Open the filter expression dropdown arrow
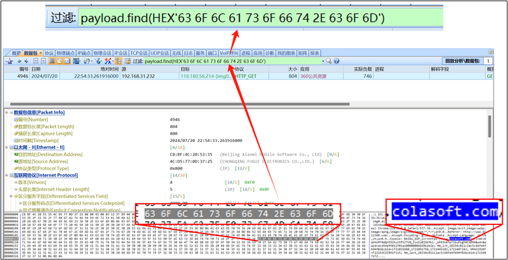508x260 pixels. coord(323,61)
